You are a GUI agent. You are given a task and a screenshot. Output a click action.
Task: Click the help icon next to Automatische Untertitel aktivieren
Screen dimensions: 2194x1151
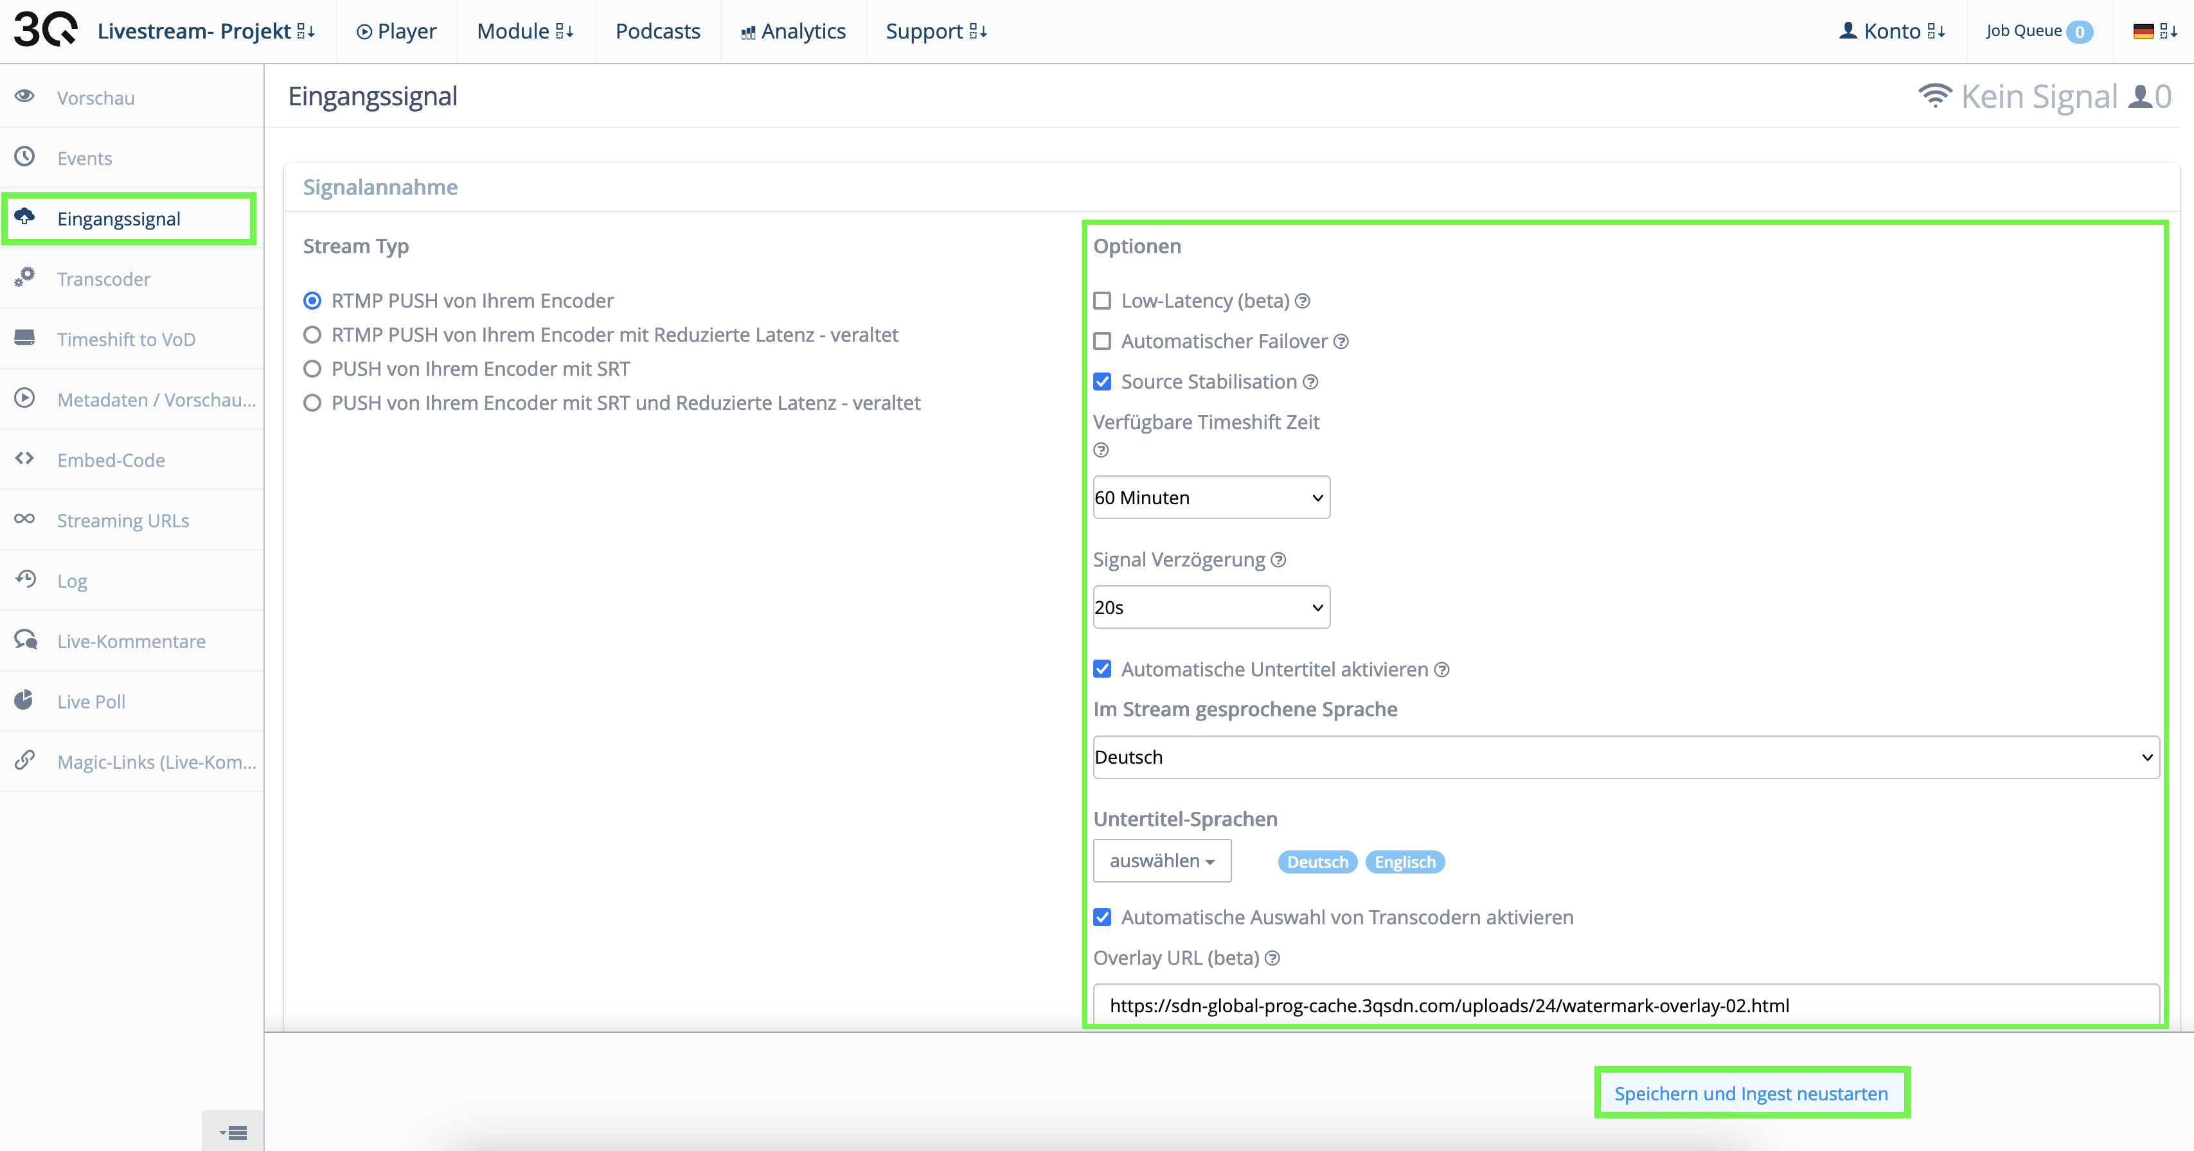(x=1441, y=670)
